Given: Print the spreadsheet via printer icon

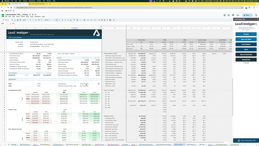Looking at the screenshot, I should tap(18, 20).
